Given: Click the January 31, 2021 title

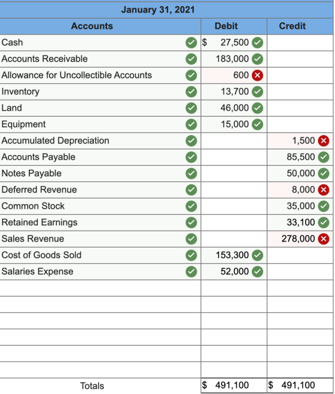Looking at the screenshot, I should pos(158,10).
